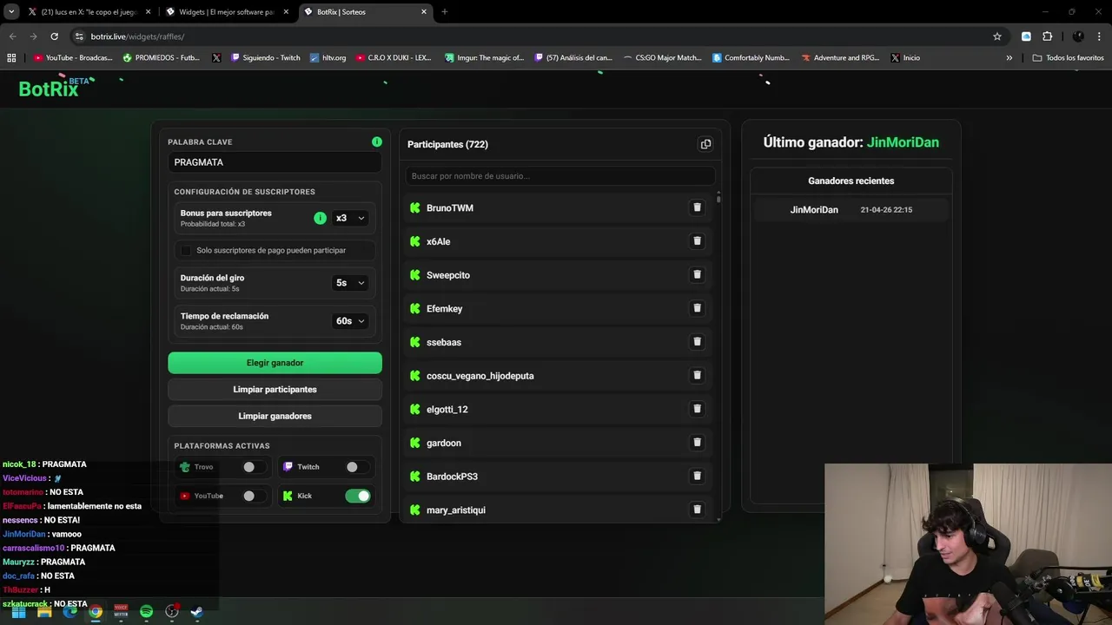Click the participants list scrollbar

point(718,198)
